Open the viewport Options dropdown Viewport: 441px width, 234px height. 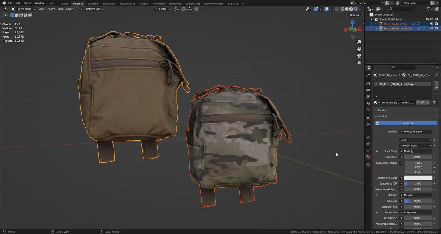pos(355,15)
